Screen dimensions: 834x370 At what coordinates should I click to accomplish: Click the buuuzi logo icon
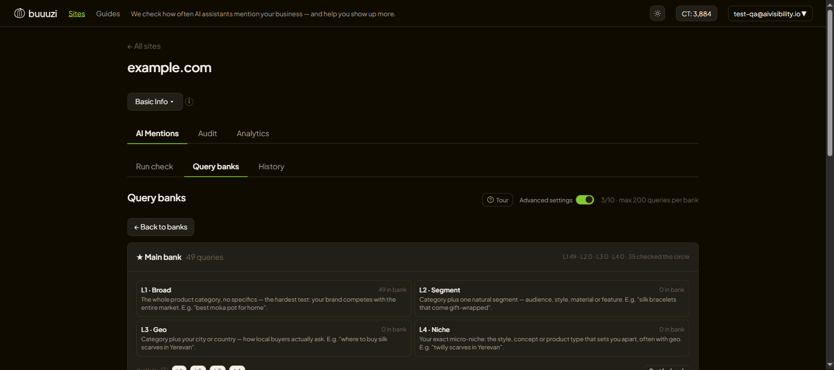click(x=20, y=14)
